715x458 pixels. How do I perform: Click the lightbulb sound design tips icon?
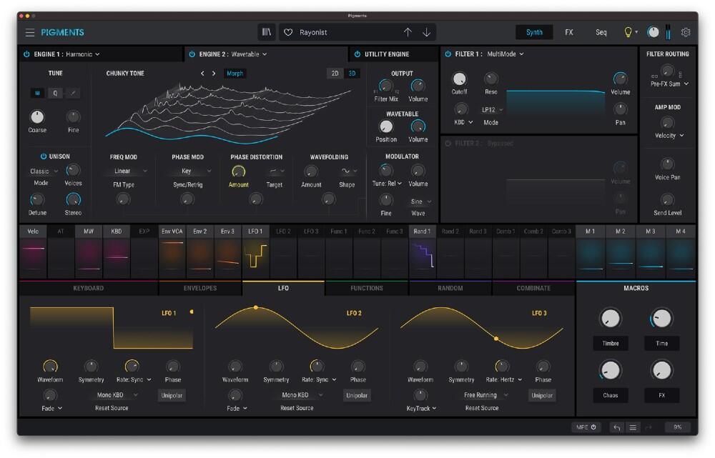[x=628, y=32]
